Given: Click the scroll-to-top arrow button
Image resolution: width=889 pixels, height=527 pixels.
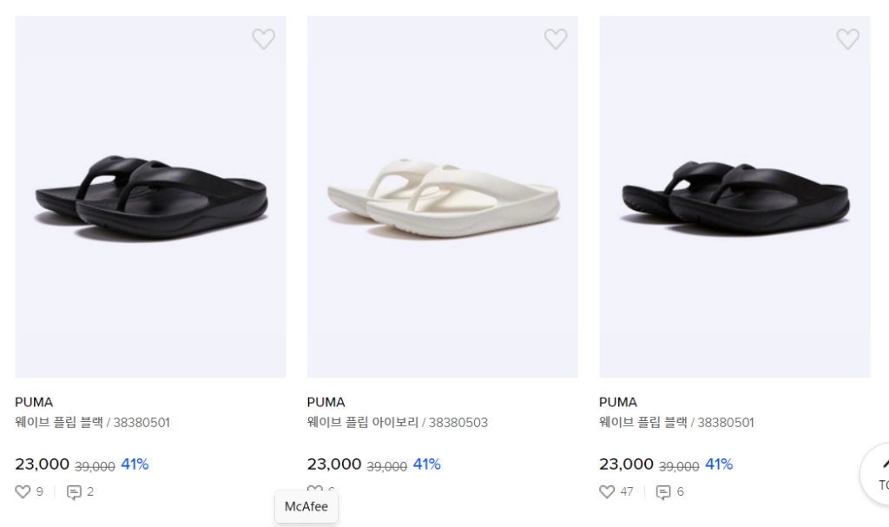Looking at the screenshot, I should tap(880, 473).
